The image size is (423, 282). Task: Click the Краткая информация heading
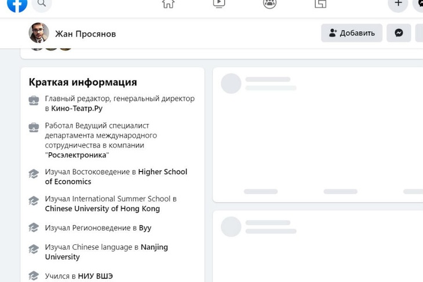click(83, 82)
